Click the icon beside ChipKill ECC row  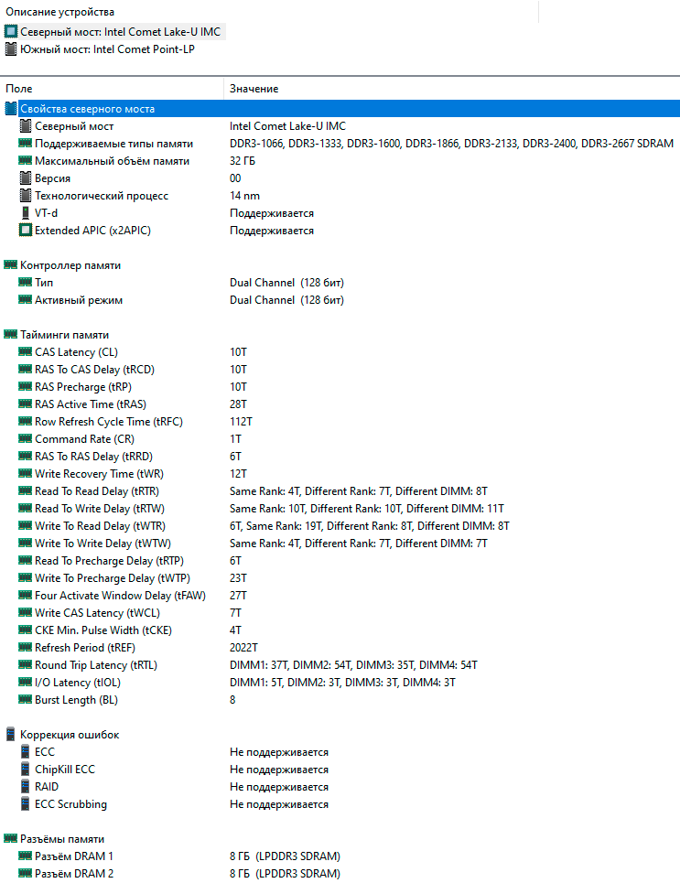(x=26, y=770)
